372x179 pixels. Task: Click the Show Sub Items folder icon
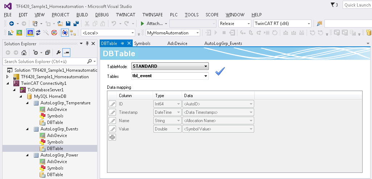[x=73, y=33]
